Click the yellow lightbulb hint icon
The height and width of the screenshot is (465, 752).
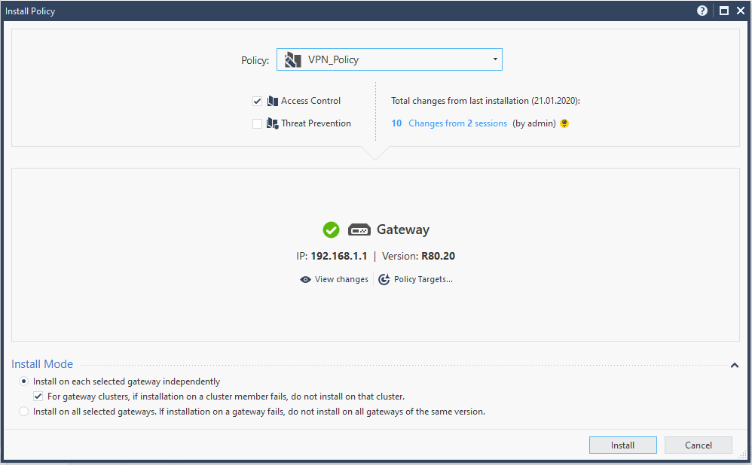[564, 123]
